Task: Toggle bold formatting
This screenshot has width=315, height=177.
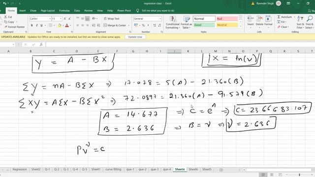Action: (31, 25)
